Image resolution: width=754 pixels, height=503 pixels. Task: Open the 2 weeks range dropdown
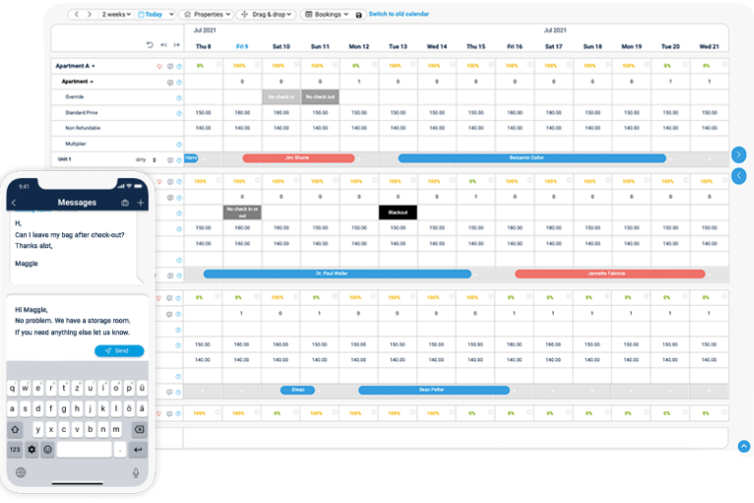point(116,14)
